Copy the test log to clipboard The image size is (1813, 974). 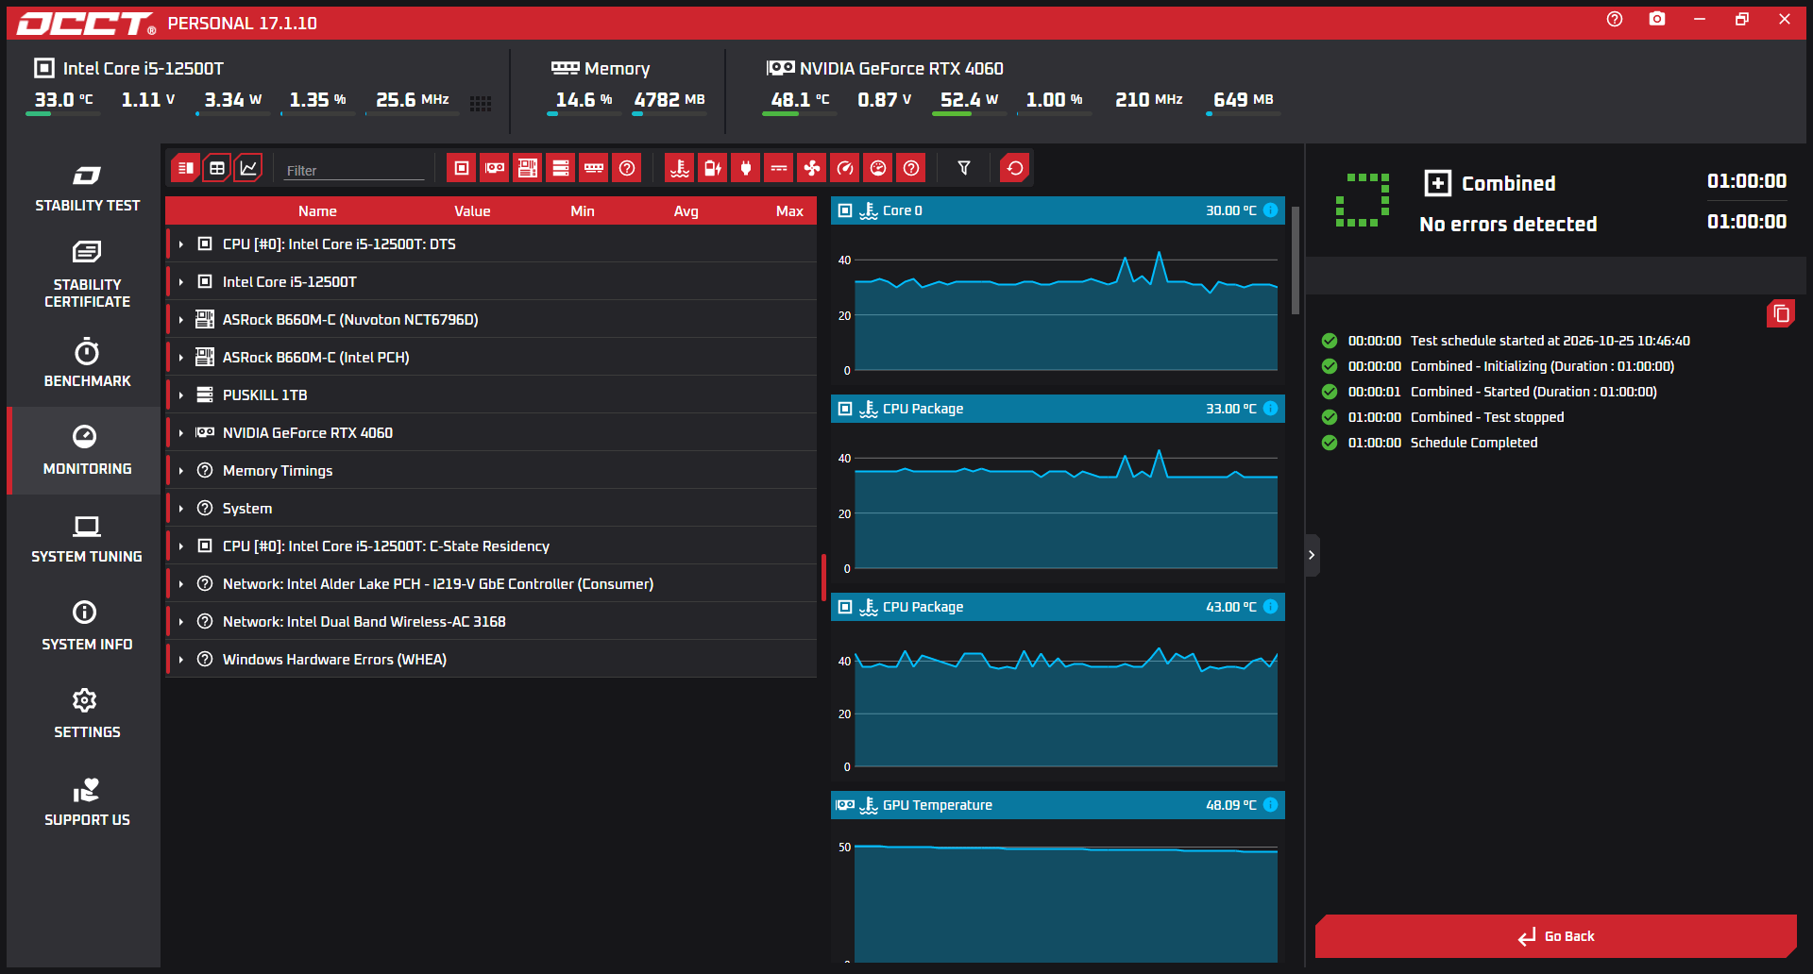1781,313
